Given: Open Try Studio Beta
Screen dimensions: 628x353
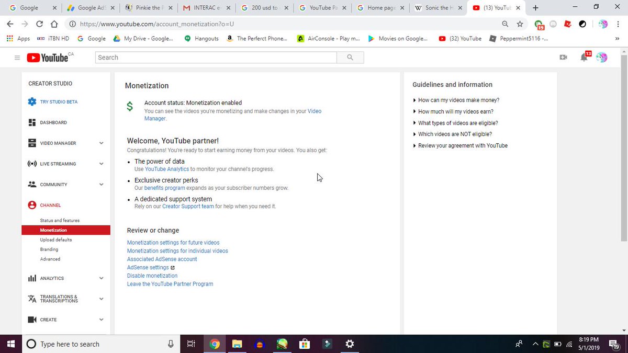Looking at the screenshot, I should pos(53,102).
